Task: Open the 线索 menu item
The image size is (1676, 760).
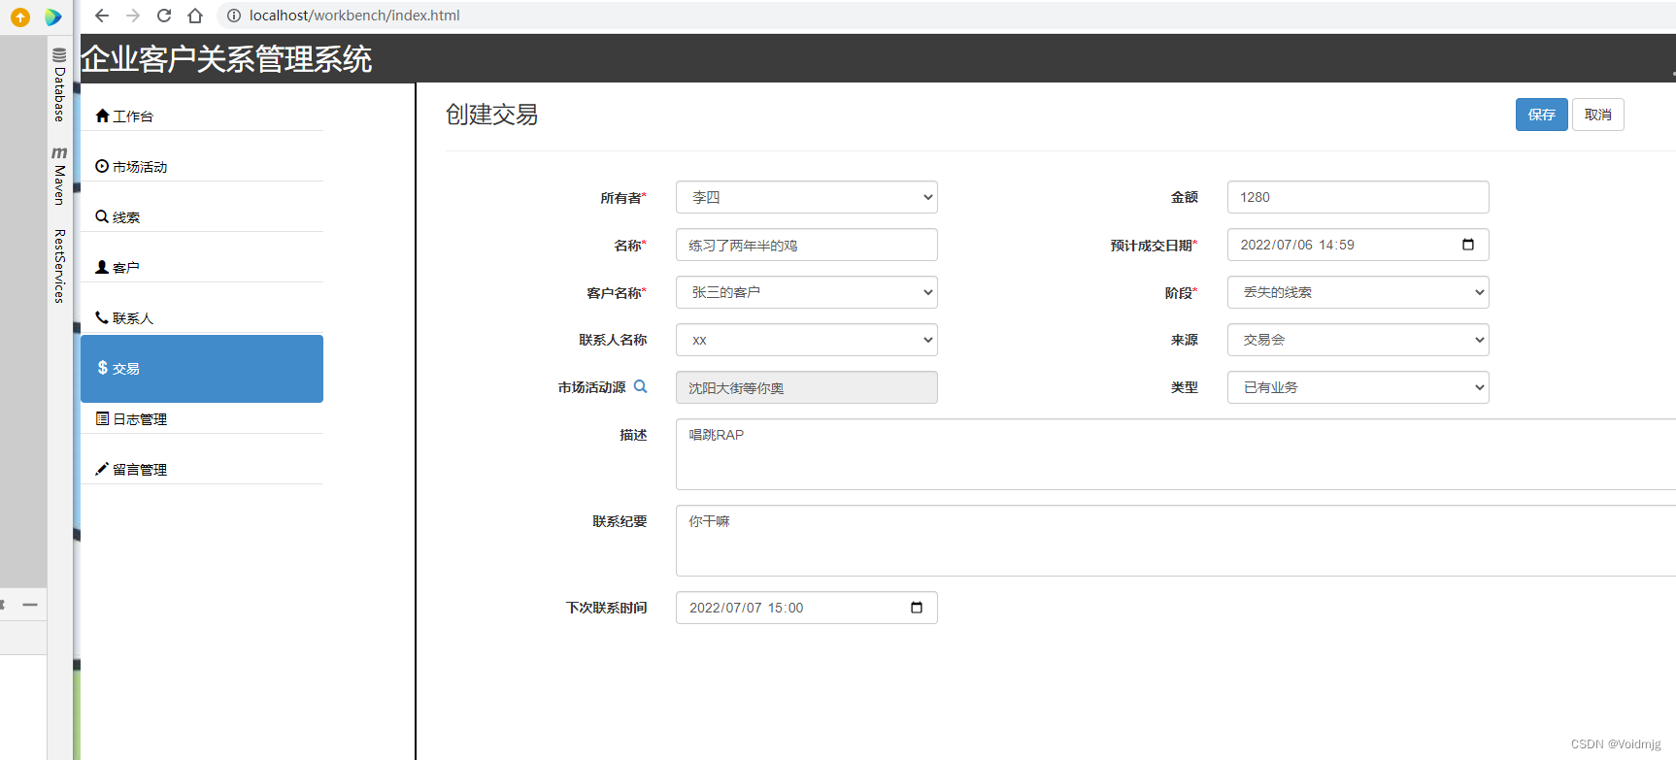Action: [202, 216]
